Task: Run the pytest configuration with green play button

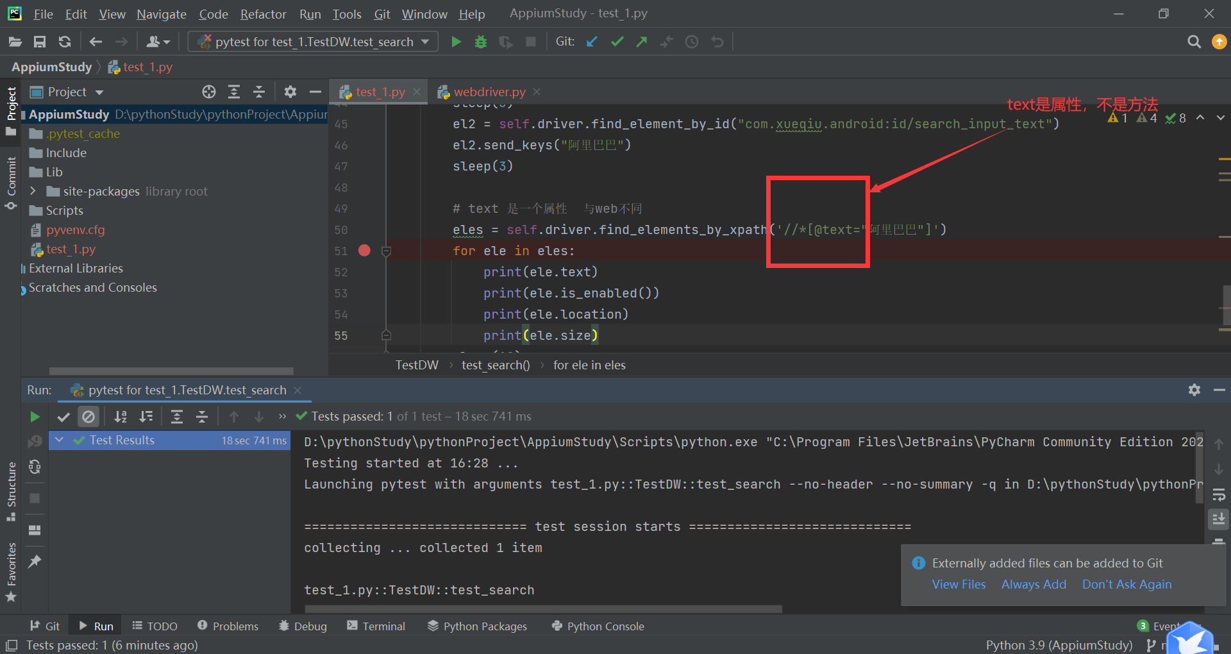Action: click(x=456, y=42)
